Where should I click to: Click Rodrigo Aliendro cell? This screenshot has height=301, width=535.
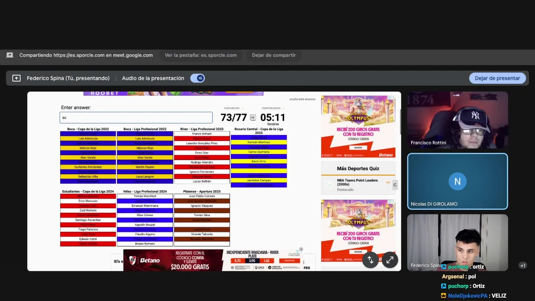pos(202,162)
